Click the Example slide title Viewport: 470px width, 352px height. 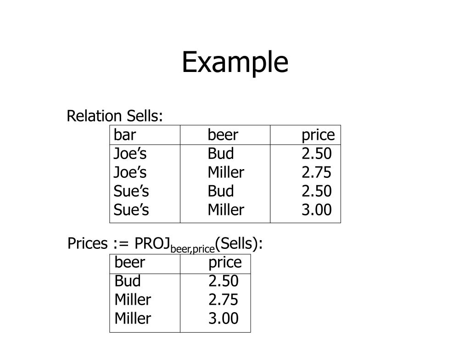pyautogui.click(x=235, y=63)
